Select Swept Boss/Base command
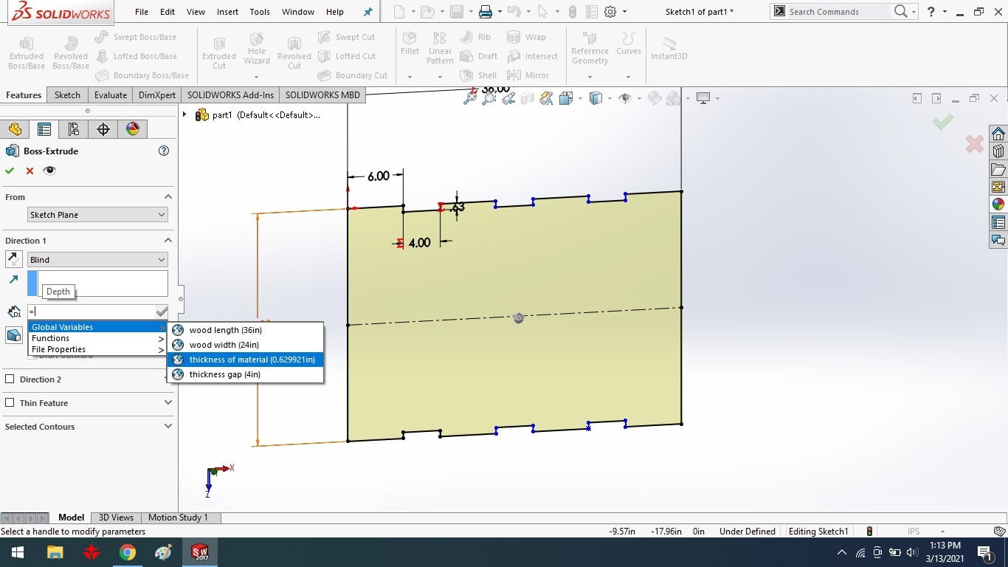The image size is (1008, 567). coord(136,37)
